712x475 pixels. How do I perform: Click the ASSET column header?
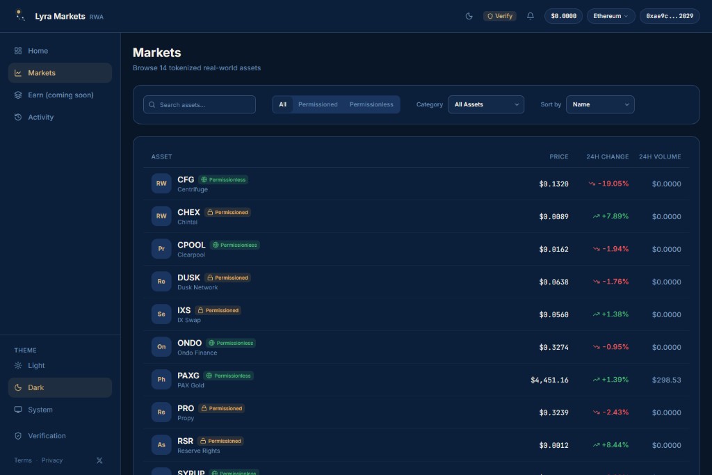click(161, 156)
